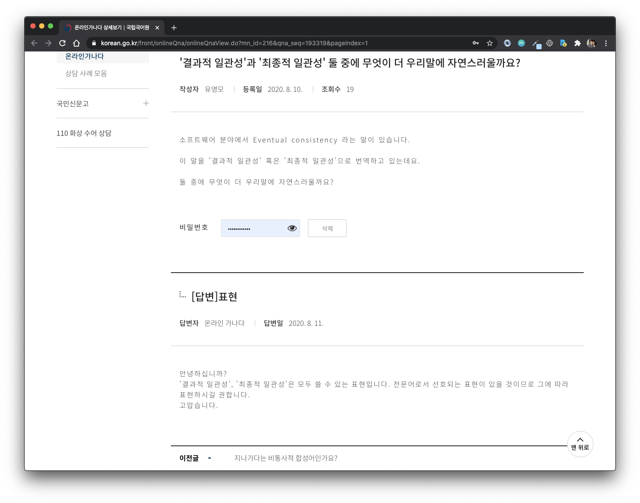Toggle password visibility with the eye icon

[x=292, y=228]
